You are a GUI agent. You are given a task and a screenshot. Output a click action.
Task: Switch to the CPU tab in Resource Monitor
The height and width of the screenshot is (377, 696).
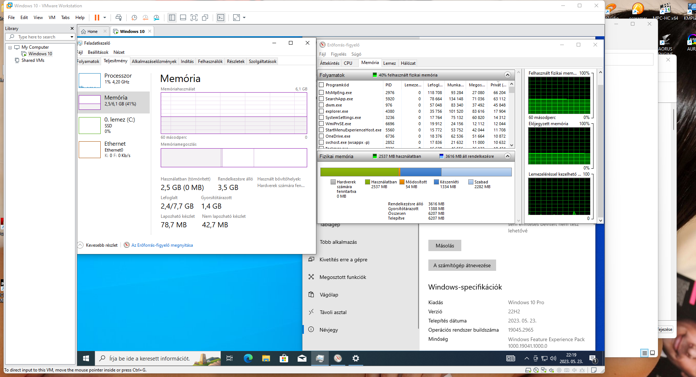(348, 63)
